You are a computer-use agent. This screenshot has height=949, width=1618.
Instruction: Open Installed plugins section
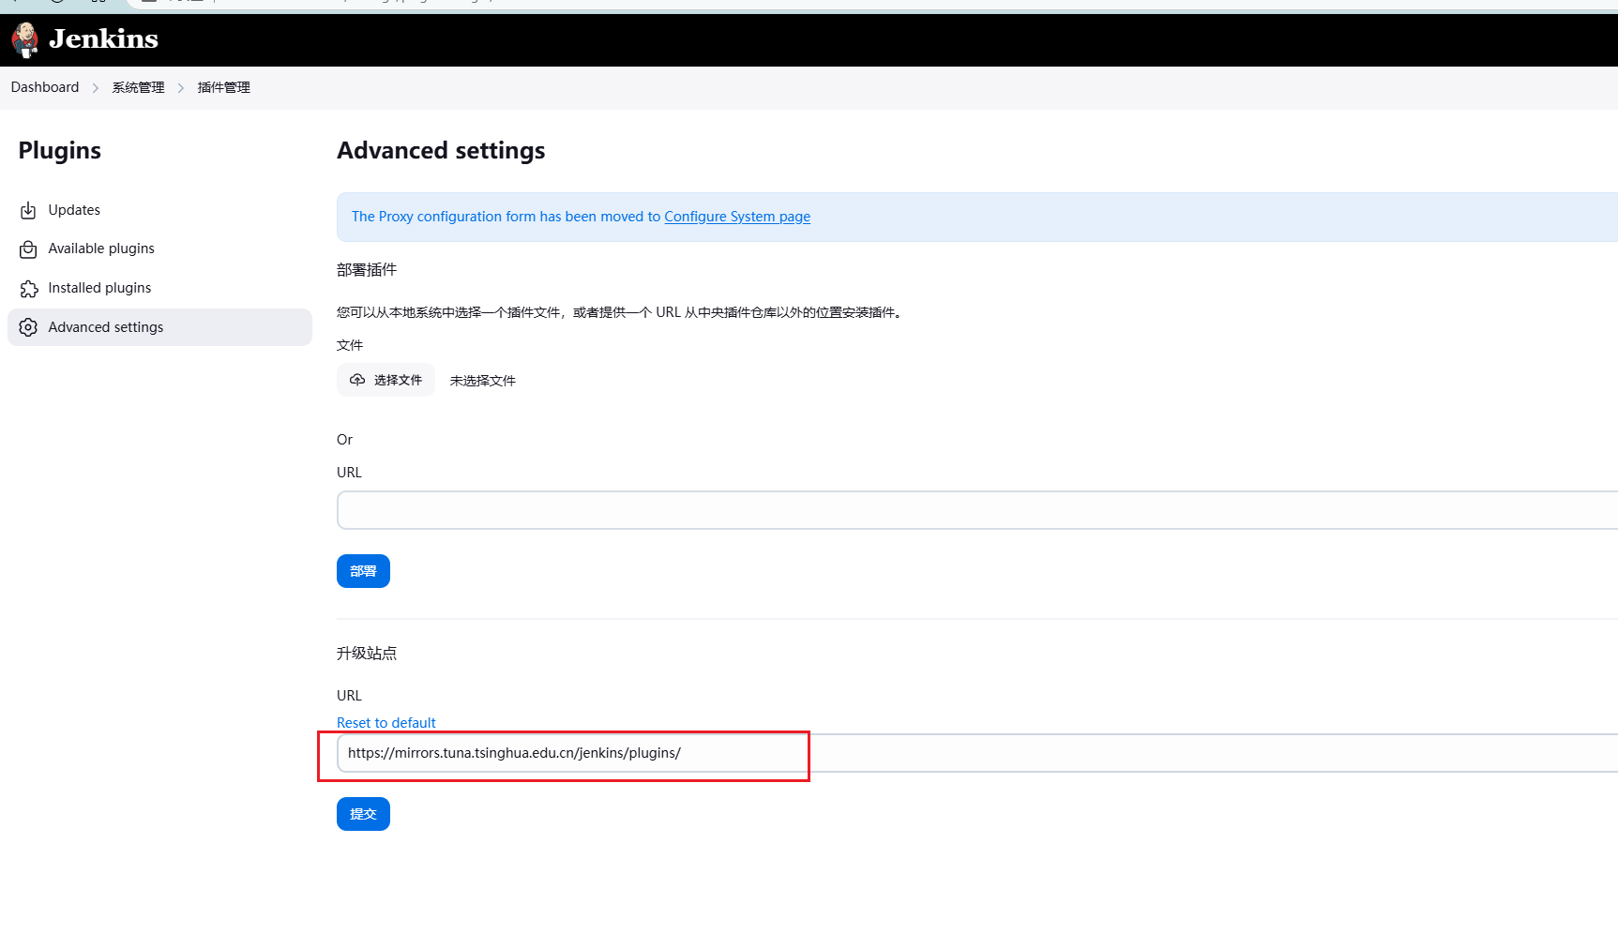(x=159, y=288)
